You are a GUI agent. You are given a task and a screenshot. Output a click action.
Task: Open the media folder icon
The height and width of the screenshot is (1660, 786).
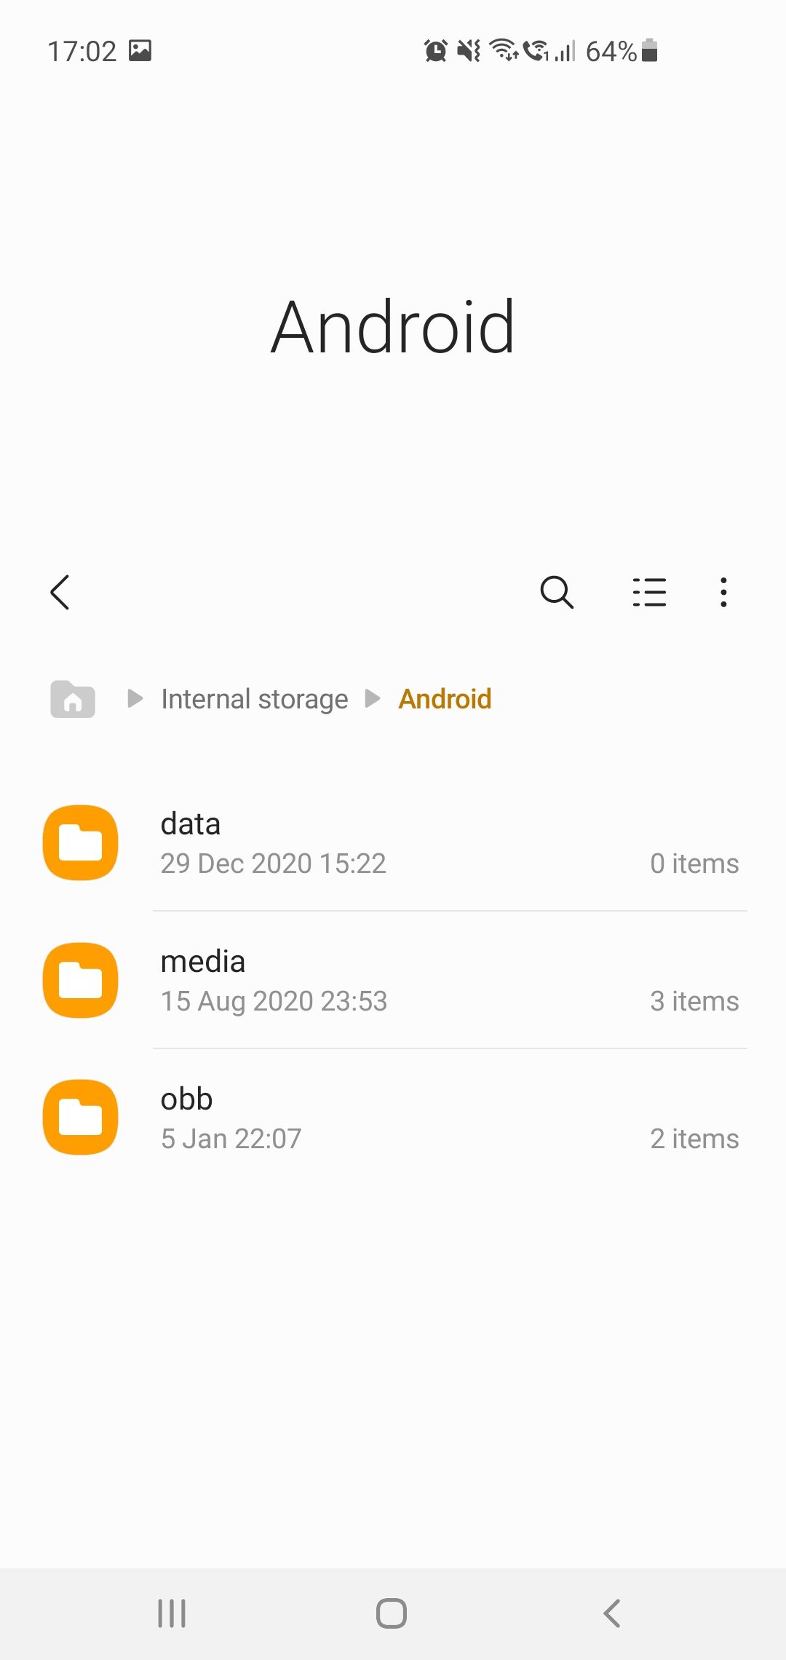point(81,980)
